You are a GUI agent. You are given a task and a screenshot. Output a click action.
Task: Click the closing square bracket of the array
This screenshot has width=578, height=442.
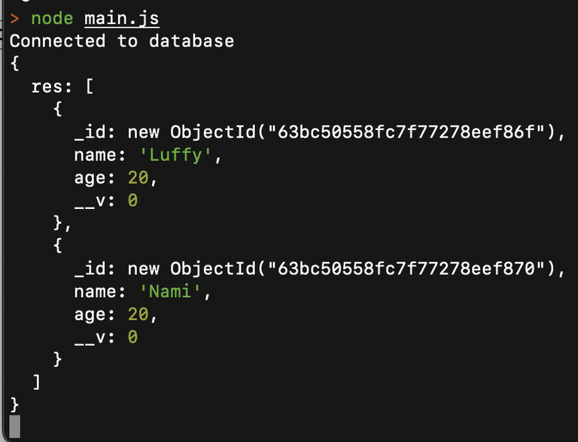36,383
